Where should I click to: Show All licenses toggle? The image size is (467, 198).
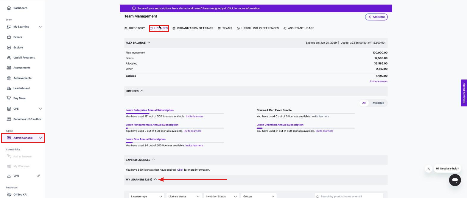364,103
